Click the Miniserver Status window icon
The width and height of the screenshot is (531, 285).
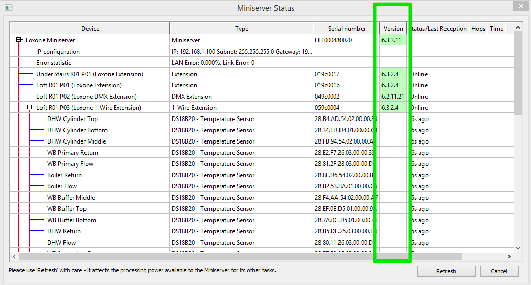coord(9,8)
